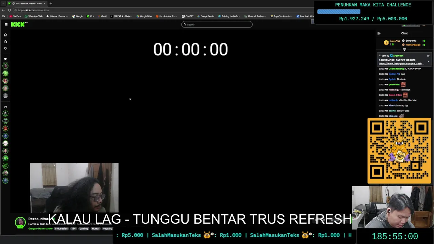
Task: Open Free Stock Video bookmark
Action: (305, 16)
